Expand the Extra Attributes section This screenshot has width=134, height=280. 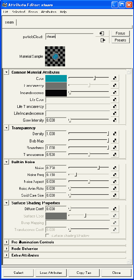(7, 255)
